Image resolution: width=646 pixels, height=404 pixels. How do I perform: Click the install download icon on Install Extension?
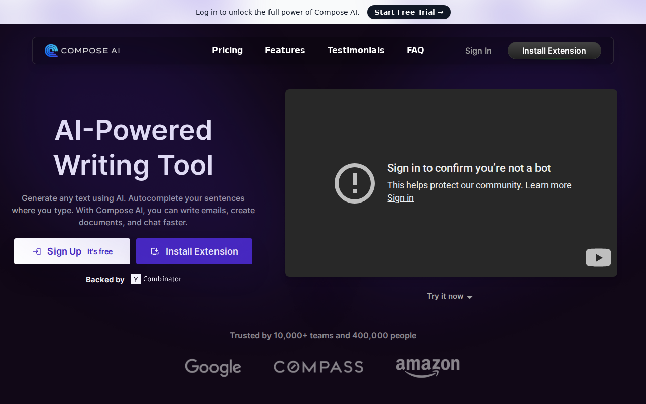tap(155, 251)
